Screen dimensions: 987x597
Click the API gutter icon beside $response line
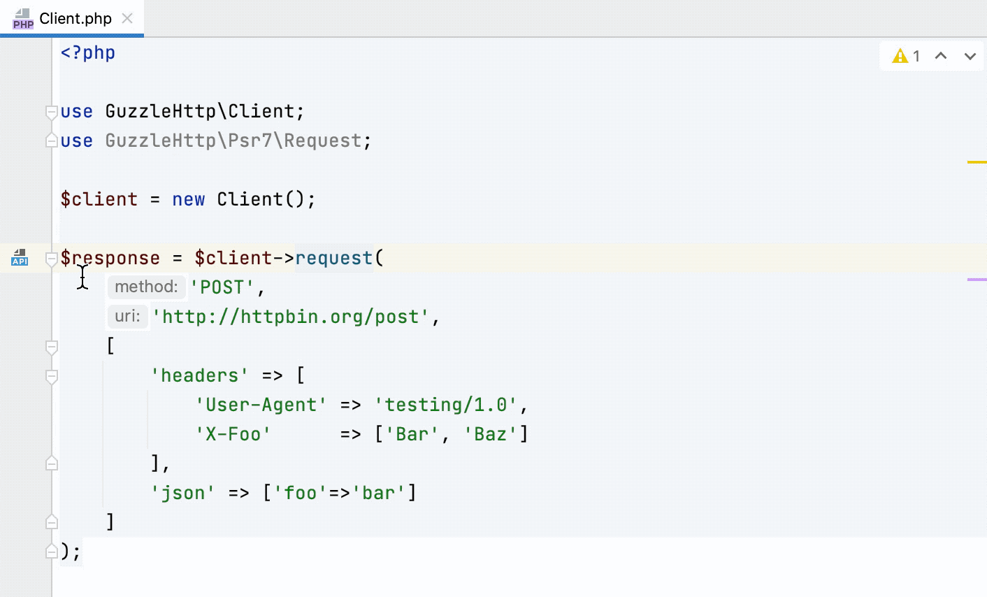pos(19,258)
